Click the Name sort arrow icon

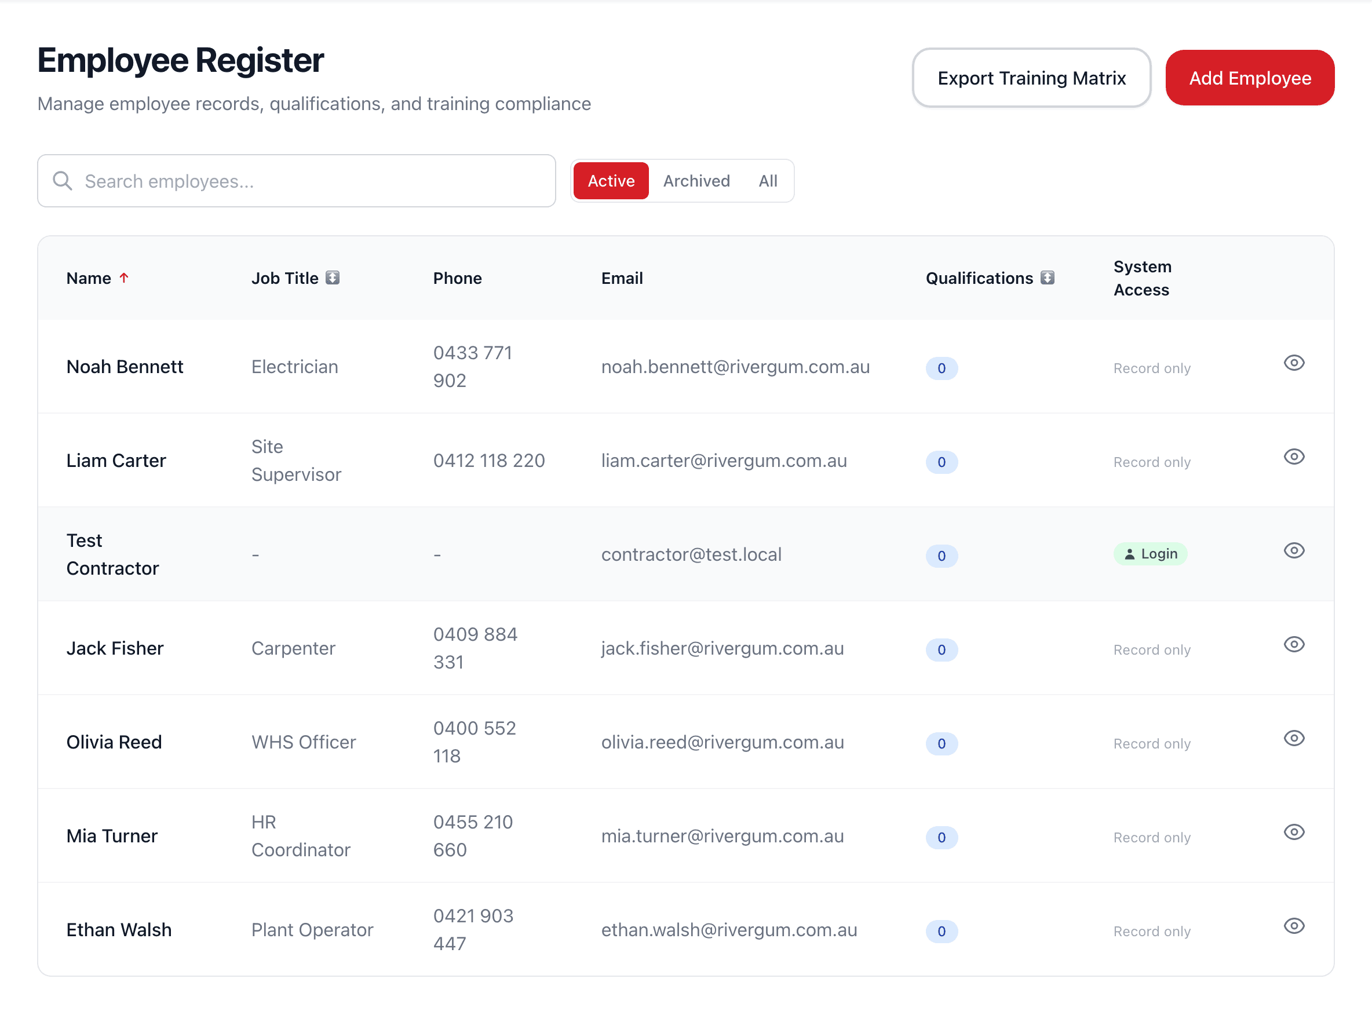point(124,278)
